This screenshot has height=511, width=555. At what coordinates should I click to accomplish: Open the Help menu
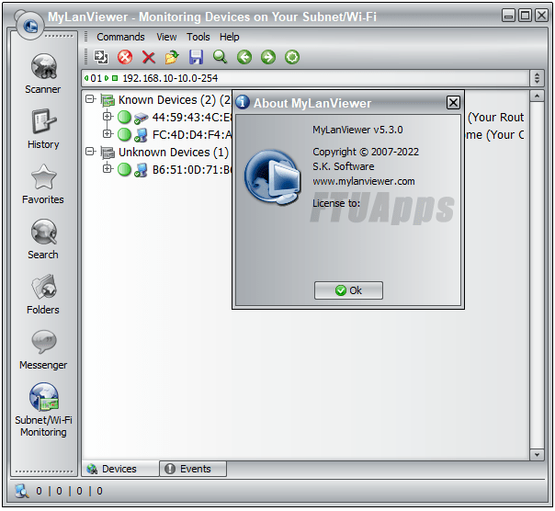pyautogui.click(x=230, y=37)
